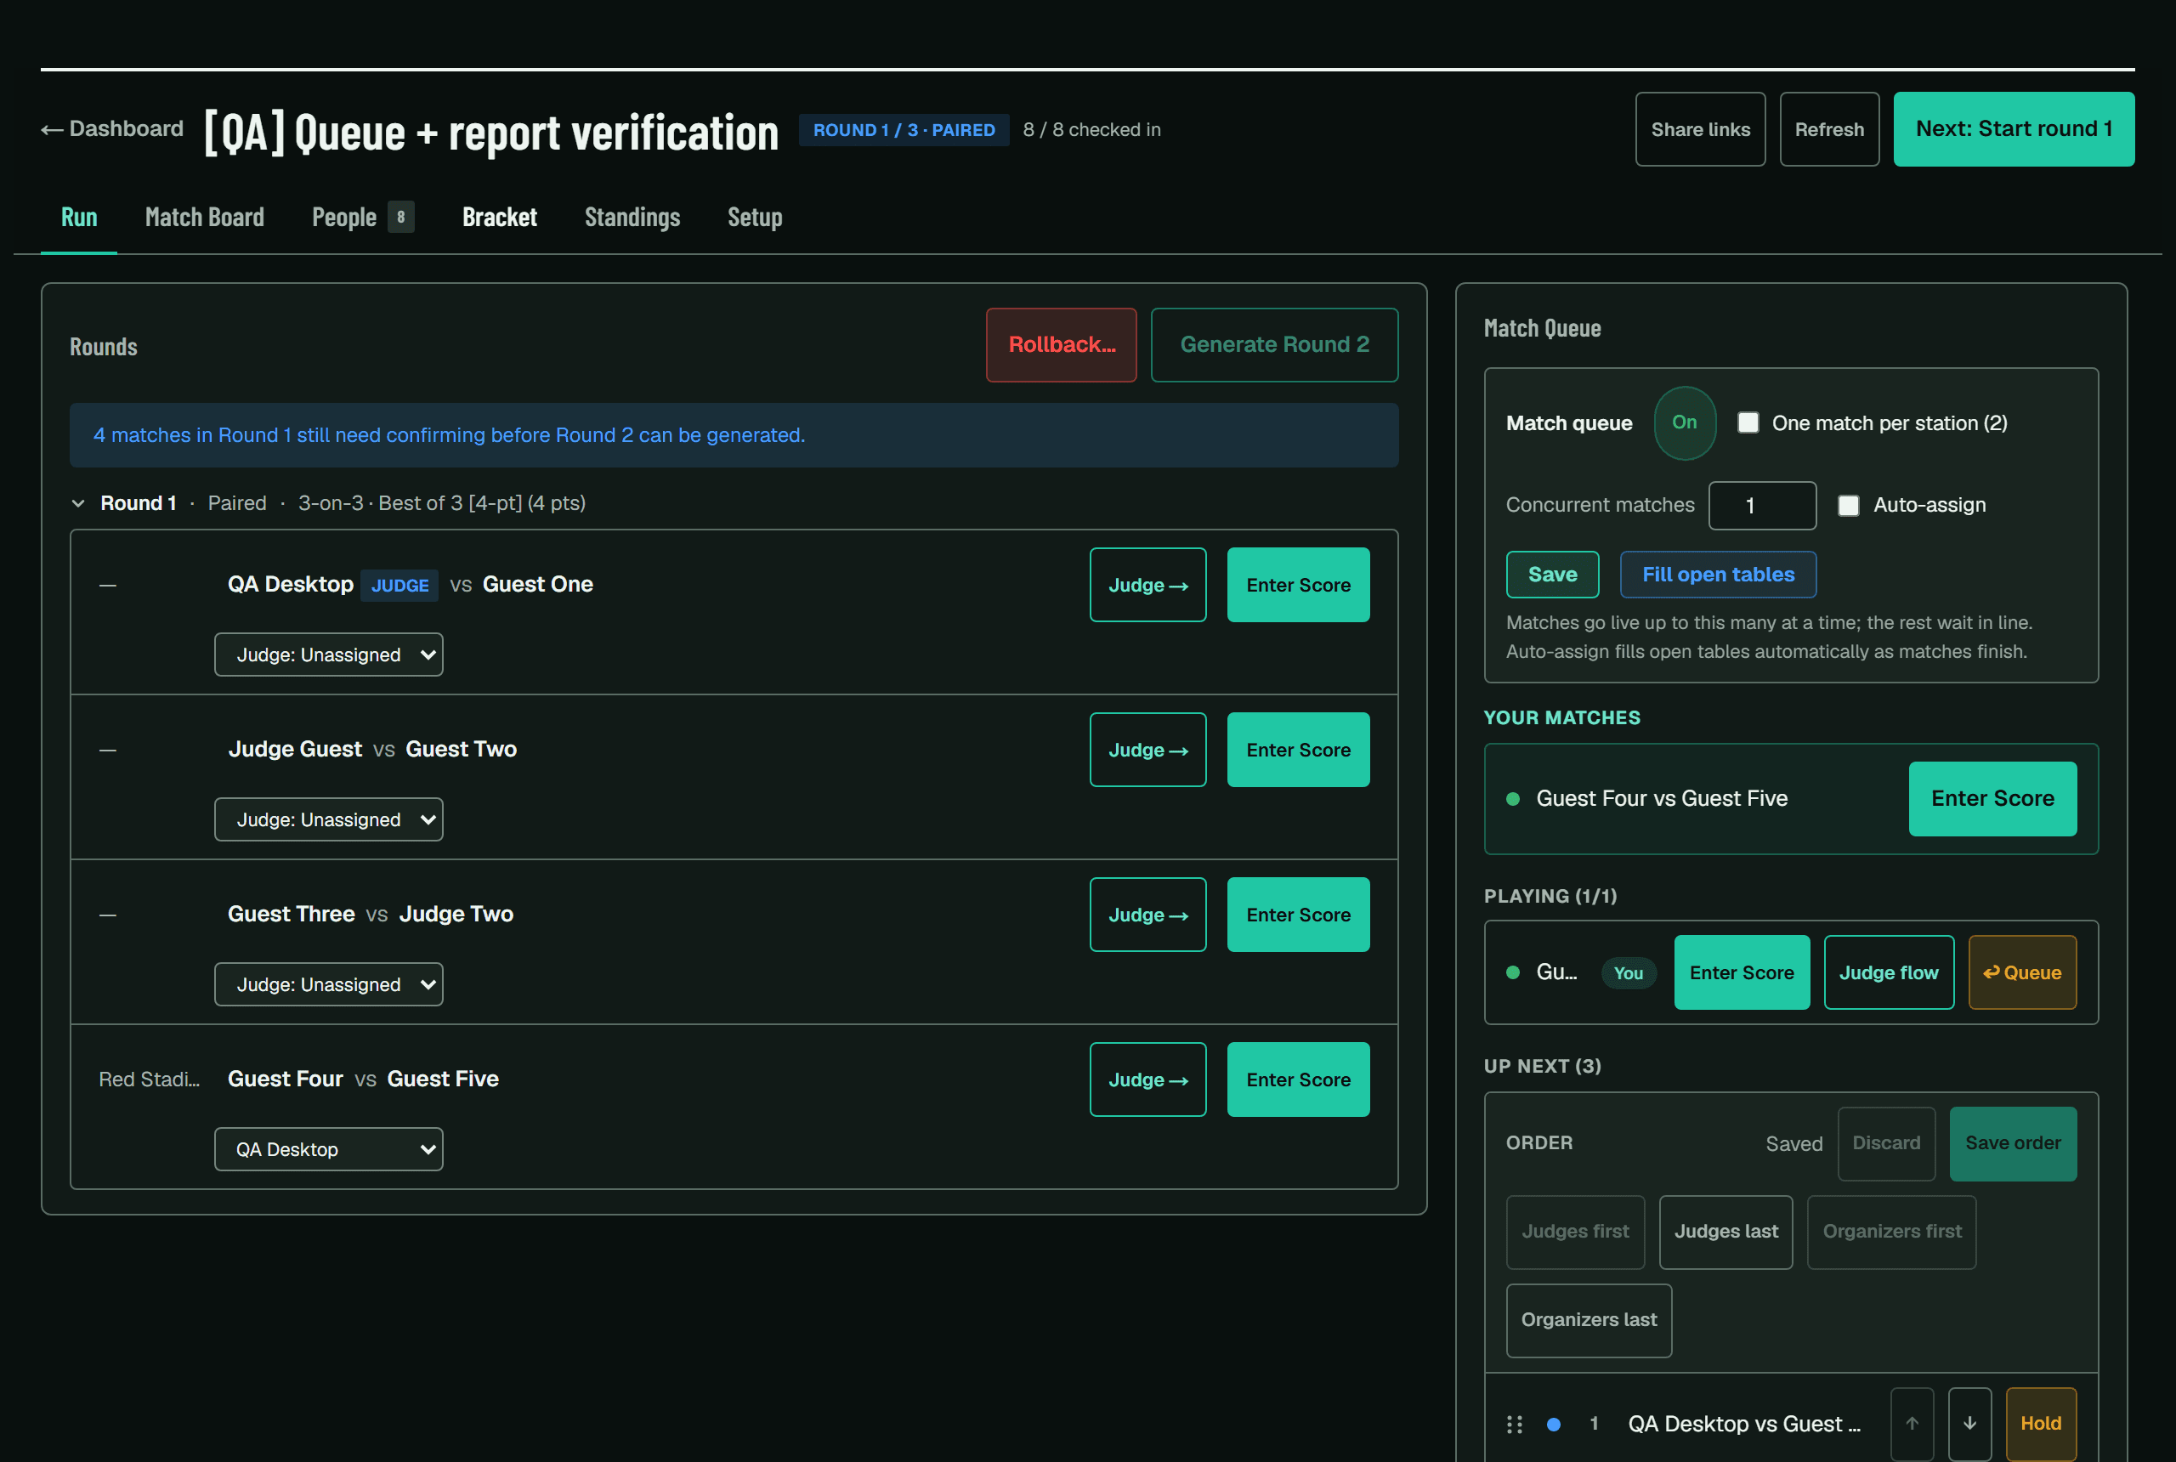Open the People tab
The image size is (2176, 1462).
(x=363, y=218)
